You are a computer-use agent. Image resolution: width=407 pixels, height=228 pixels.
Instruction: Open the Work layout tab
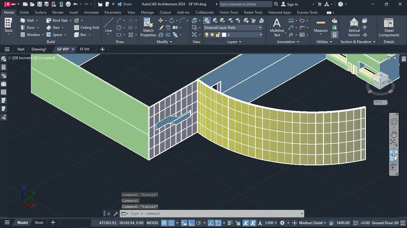click(x=39, y=223)
